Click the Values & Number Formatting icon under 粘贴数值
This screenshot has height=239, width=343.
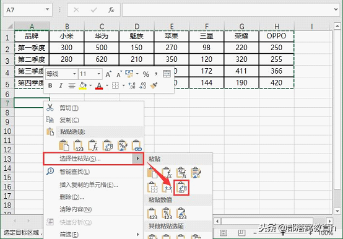pos(167,214)
